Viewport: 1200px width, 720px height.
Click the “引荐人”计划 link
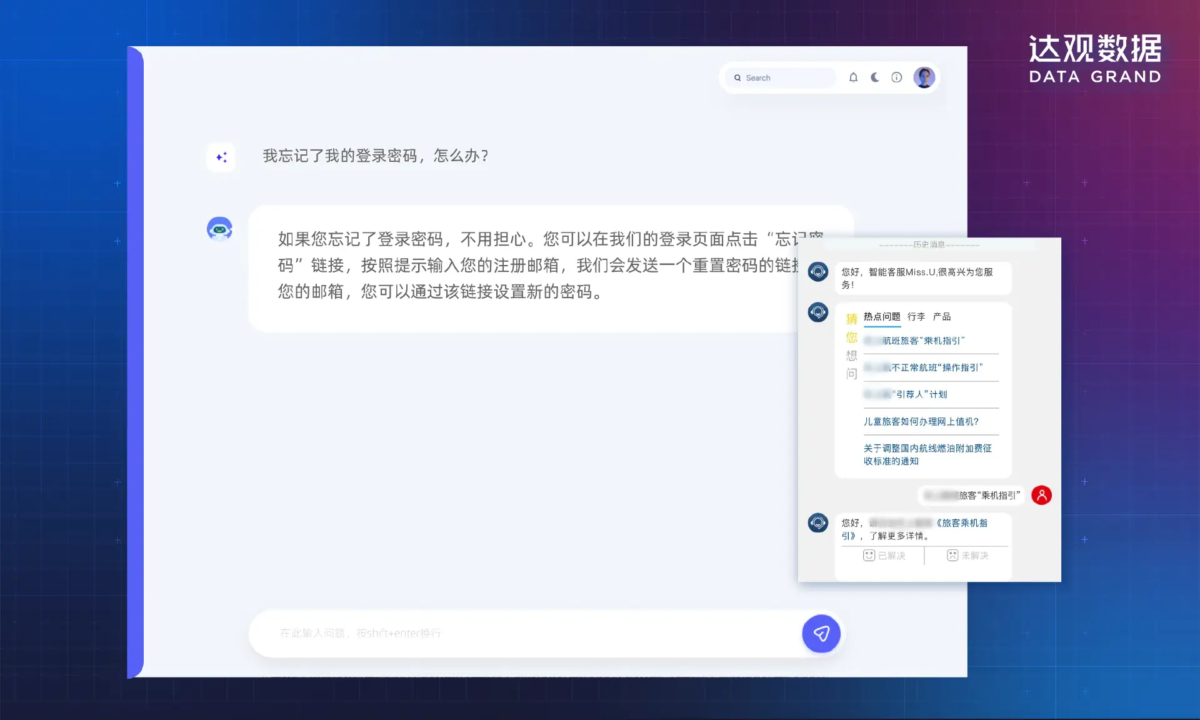tap(920, 394)
